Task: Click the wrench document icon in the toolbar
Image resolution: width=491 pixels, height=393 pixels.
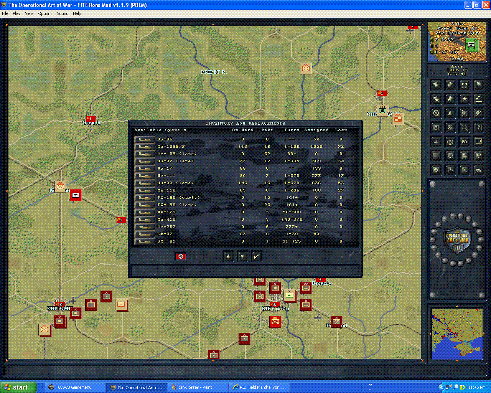Action: click(x=464, y=170)
